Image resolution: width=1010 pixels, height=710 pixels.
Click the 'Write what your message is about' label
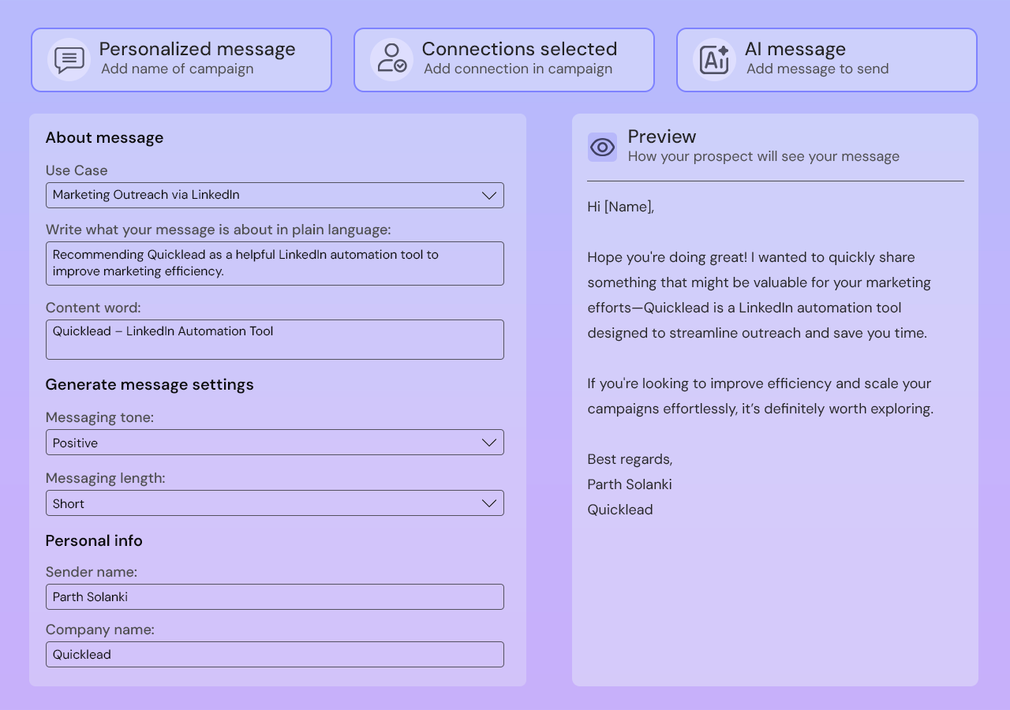coord(219,230)
